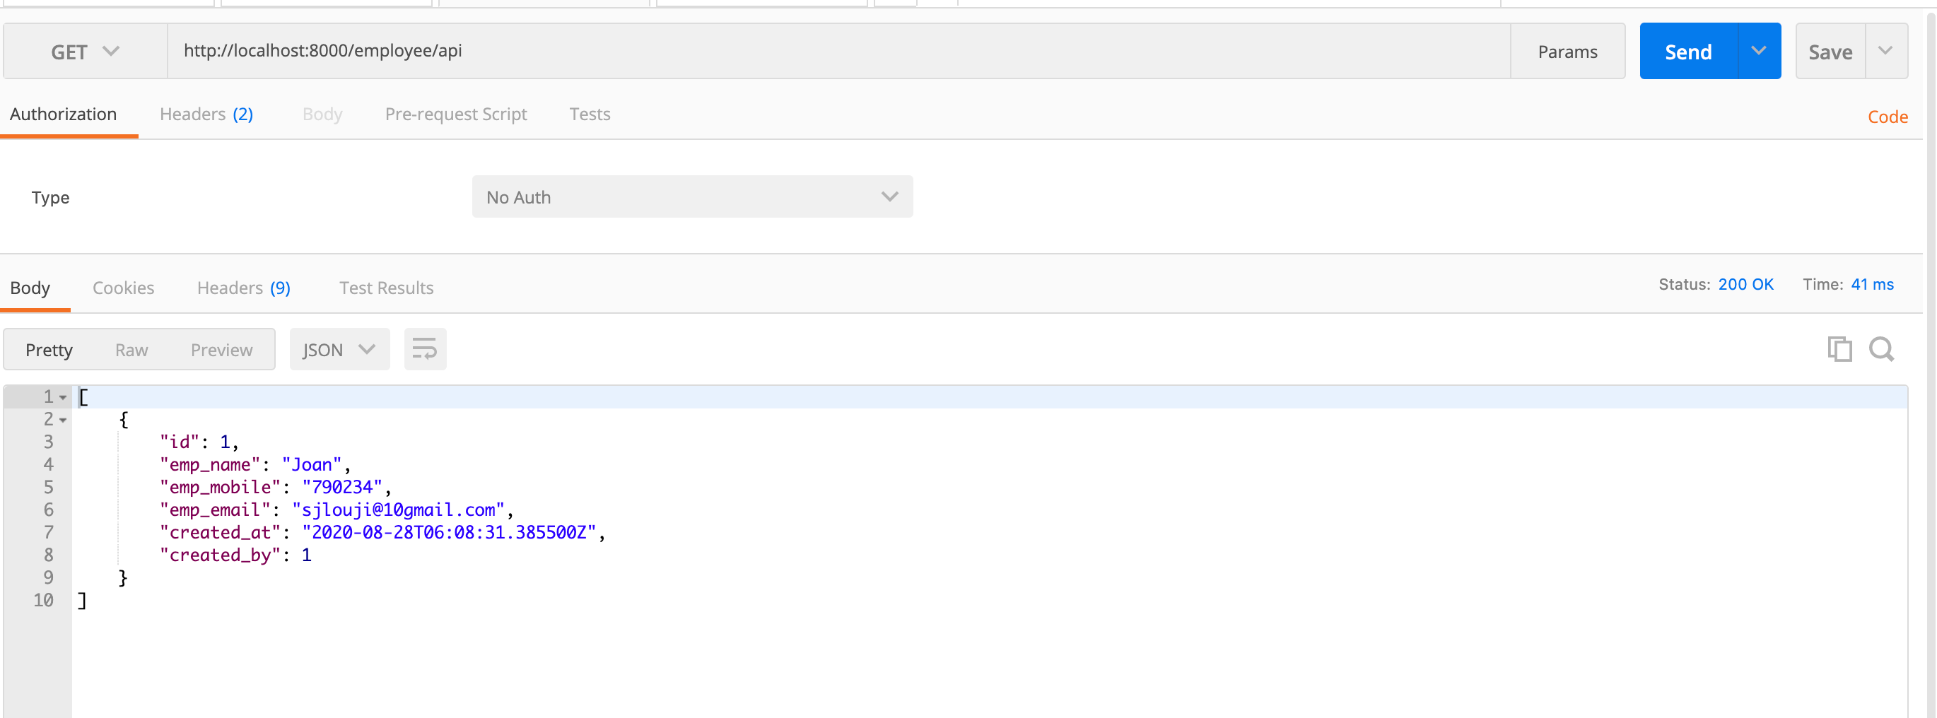This screenshot has height=718, width=1937.
Task: Toggle line wrapping icon in response viewer
Action: [425, 349]
